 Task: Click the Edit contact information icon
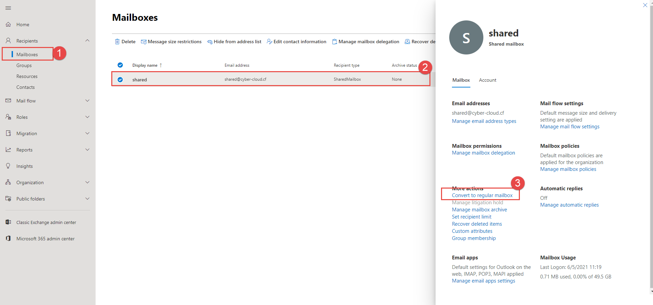(x=269, y=42)
